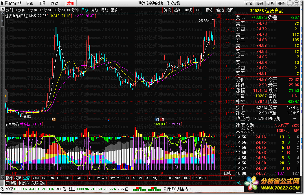
Task: Open 关联报价 related quotes
Action: point(38,183)
